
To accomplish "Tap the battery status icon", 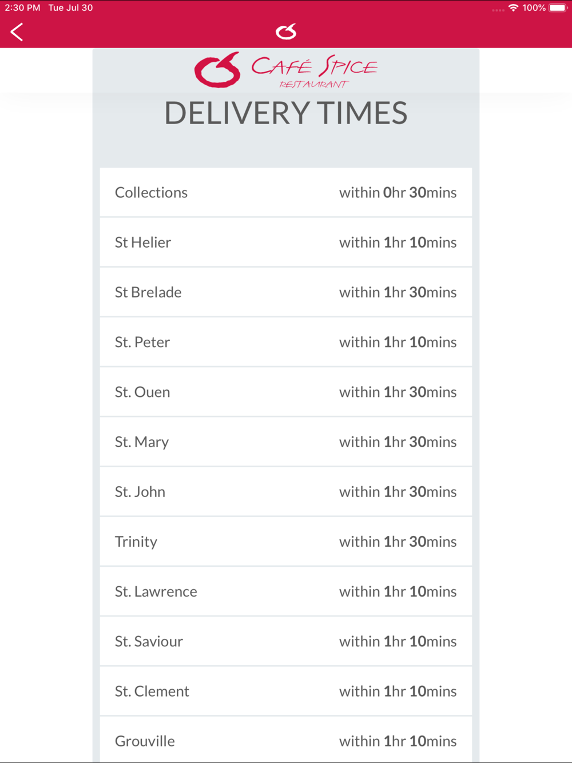I will (558, 8).
